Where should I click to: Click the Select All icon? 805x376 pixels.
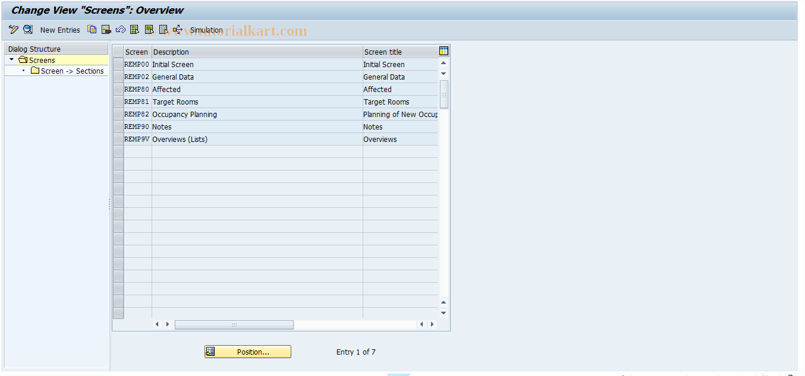point(135,29)
